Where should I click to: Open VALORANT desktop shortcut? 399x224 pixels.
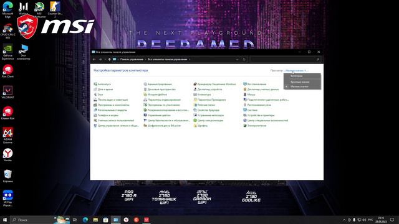[7, 92]
